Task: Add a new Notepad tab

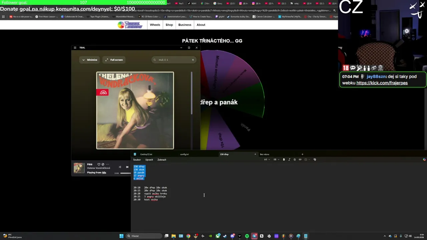Action: (x=303, y=154)
